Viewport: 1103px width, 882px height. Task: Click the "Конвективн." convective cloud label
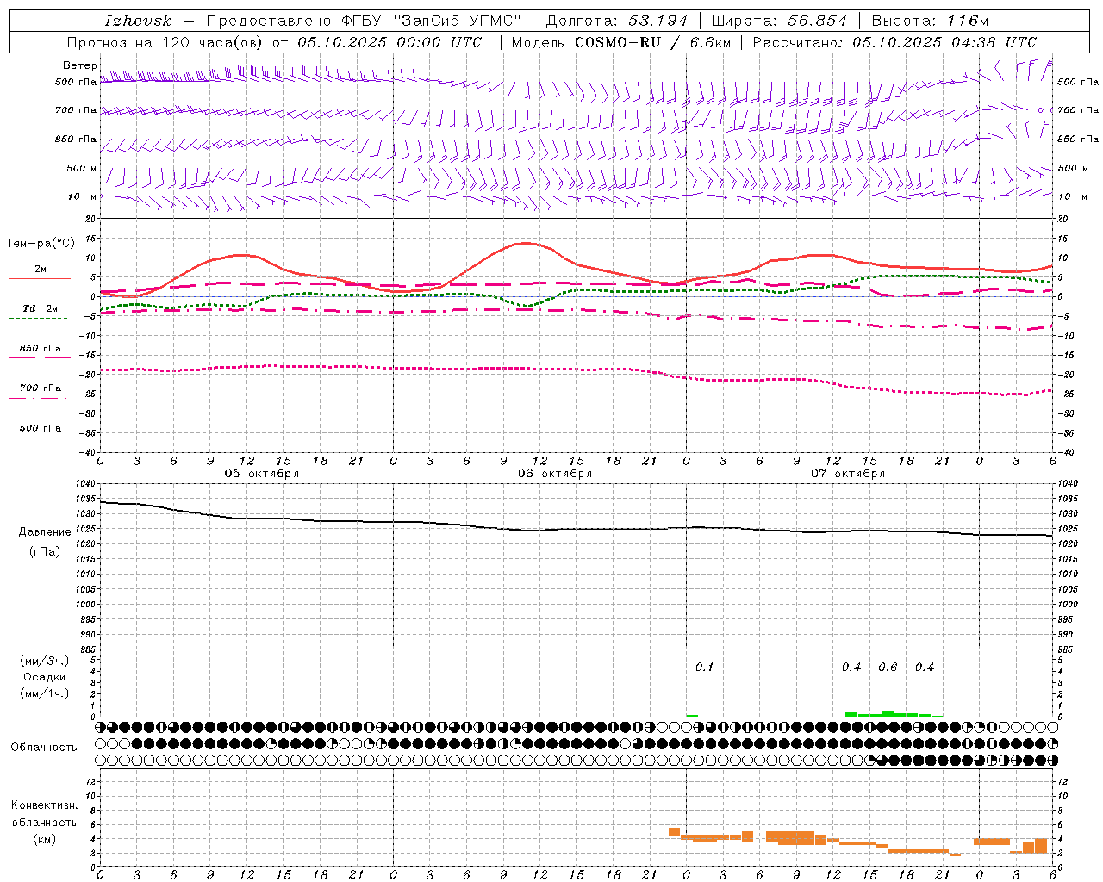click(45, 805)
